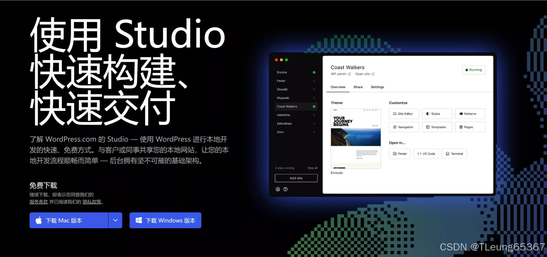Click the Styles customize button
547x257 pixels.
pyautogui.click(x=437, y=114)
